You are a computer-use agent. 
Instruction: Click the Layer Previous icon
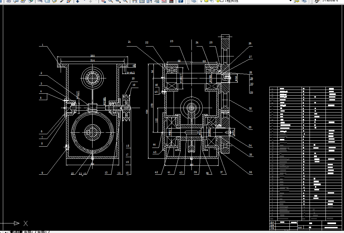304,1
